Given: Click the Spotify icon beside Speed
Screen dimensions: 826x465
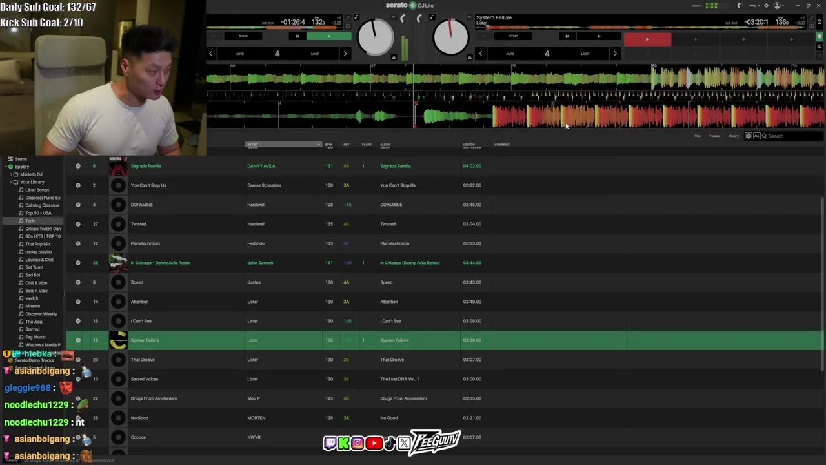Looking at the screenshot, I should click(78, 282).
